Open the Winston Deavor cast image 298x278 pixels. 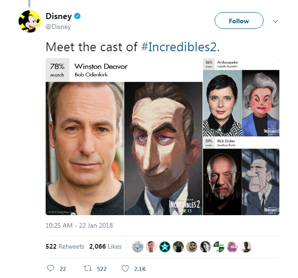[124, 136]
